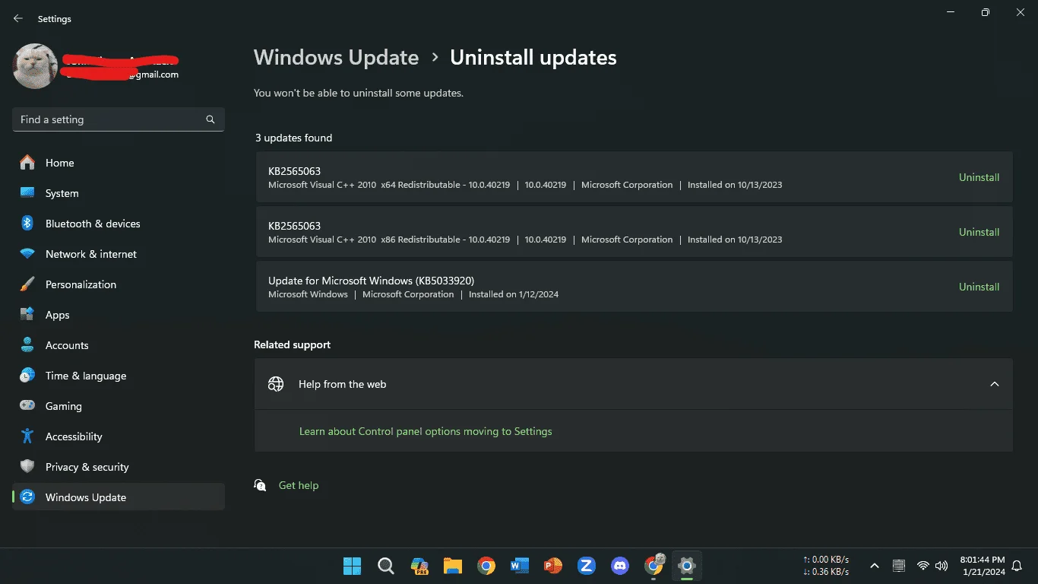Click the Uninstall updates page heading
Image resolution: width=1038 pixels, height=584 pixels.
(x=533, y=58)
